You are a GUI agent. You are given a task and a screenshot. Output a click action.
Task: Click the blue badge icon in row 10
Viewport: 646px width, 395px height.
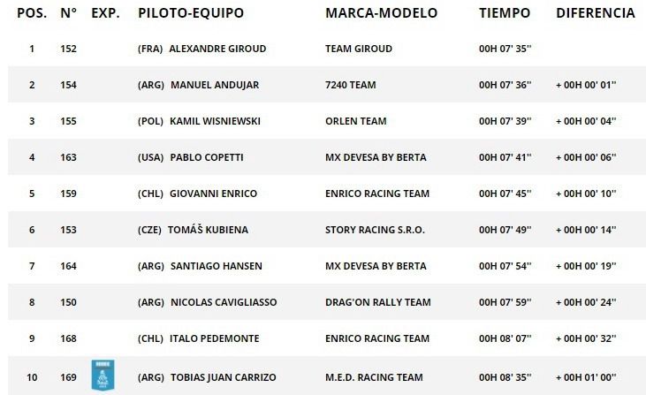[x=99, y=376]
